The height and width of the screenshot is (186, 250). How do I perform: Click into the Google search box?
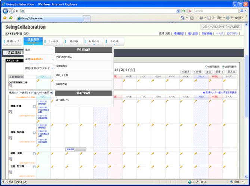tap(216, 11)
